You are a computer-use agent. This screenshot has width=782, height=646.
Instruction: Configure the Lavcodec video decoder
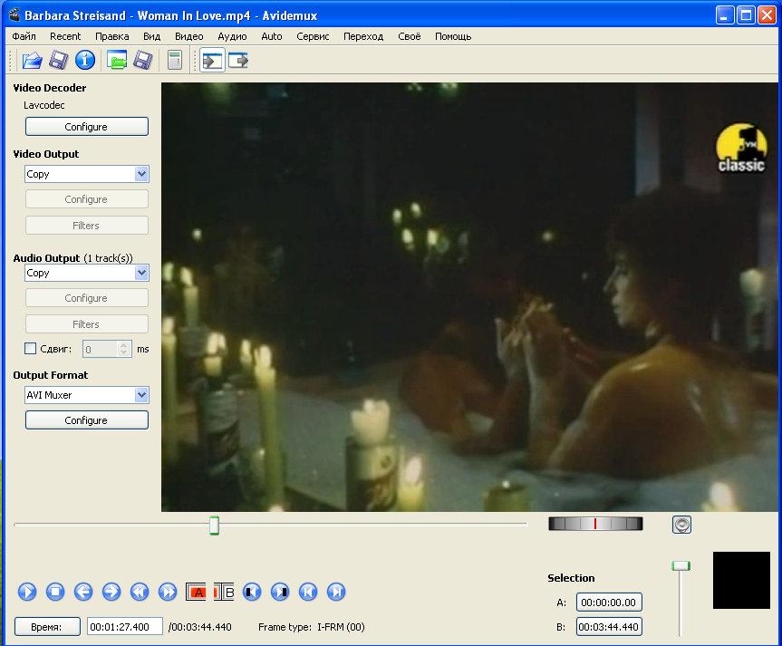click(87, 127)
